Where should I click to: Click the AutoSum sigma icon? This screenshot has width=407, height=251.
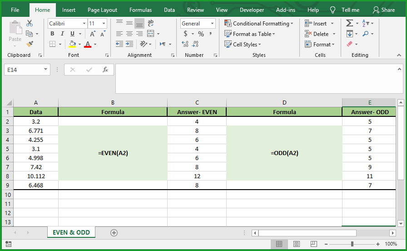coord(349,23)
